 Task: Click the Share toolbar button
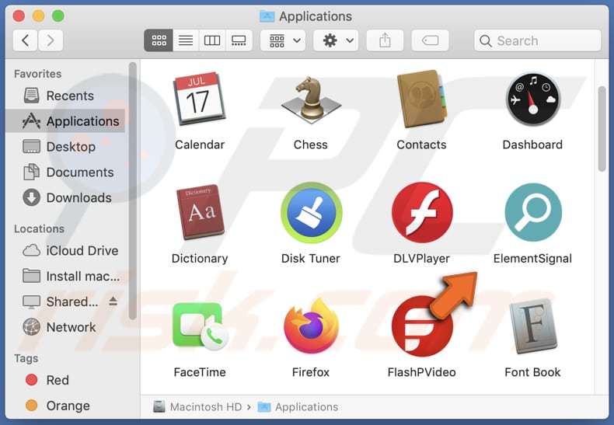pos(385,40)
